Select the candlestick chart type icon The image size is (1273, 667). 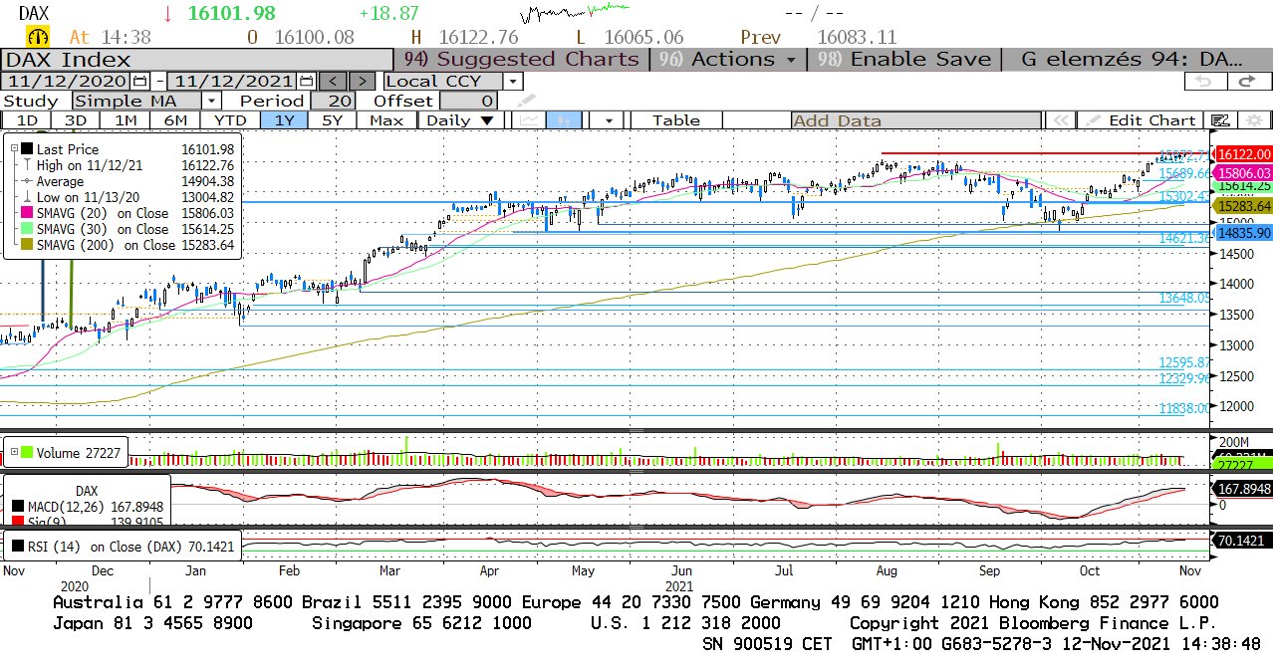click(x=563, y=120)
